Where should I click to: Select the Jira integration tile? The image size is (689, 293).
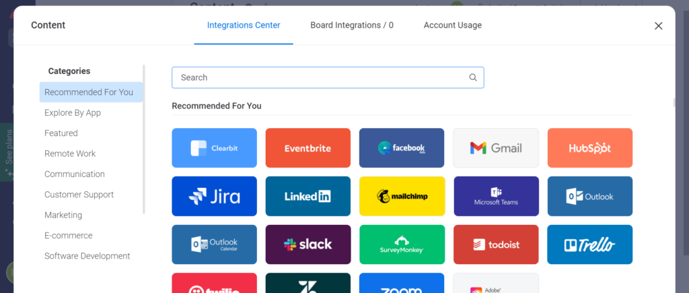coord(214,196)
